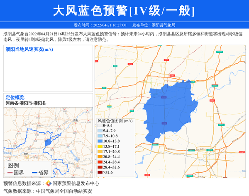This screenshot has width=249, height=196.
Task: Click the 定位概览 panel heading
Action: click(15, 97)
